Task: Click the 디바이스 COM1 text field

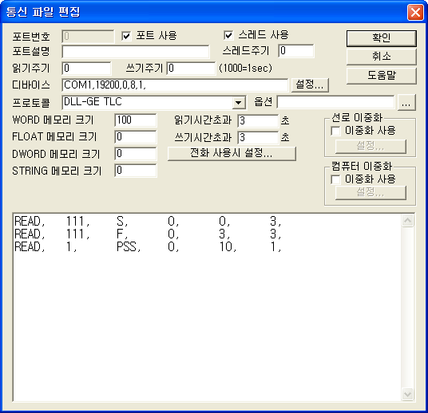Action: click(175, 85)
